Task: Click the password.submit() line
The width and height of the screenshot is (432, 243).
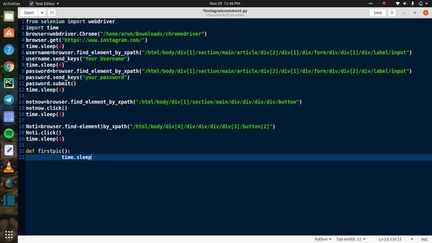Action: click(x=51, y=84)
